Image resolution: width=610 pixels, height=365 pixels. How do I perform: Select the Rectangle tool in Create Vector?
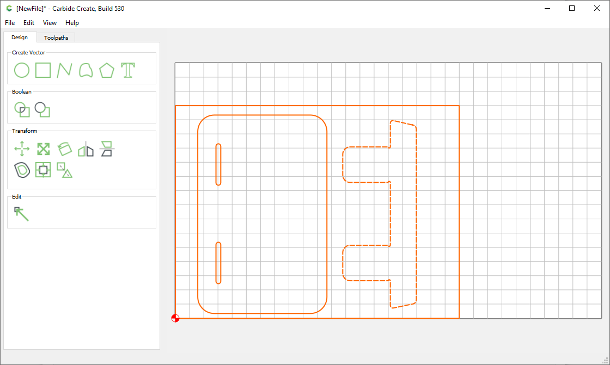pyautogui.click(x=43, y=70)
